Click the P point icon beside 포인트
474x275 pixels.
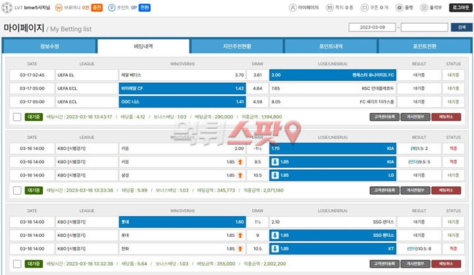pyautogui.click(x=111, y=7)
